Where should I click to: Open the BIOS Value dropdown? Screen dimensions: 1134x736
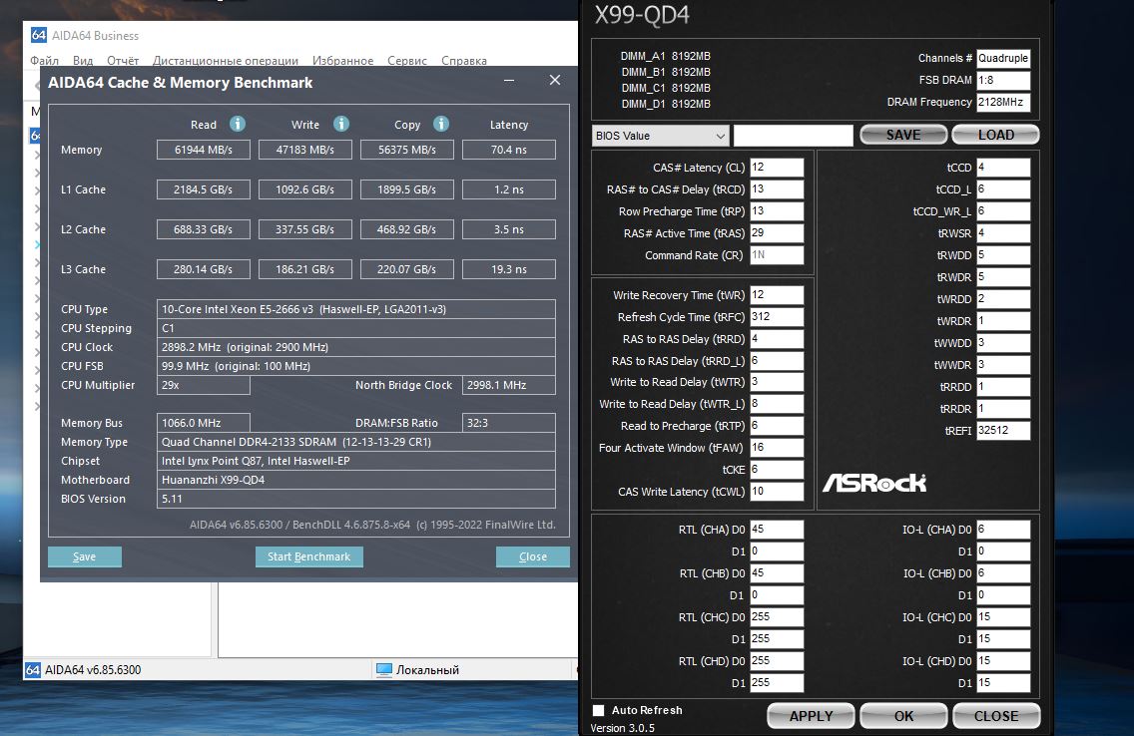660,135
